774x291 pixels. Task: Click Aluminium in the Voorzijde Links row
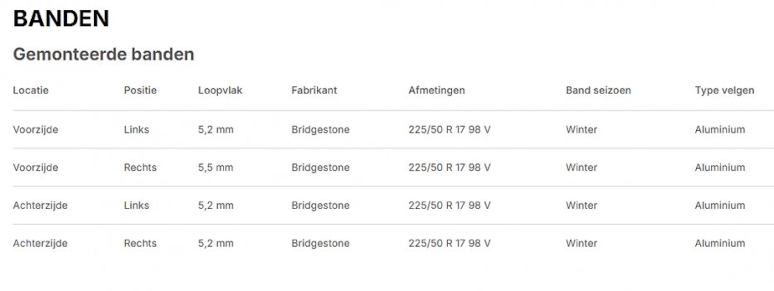[x=720, y=130]
